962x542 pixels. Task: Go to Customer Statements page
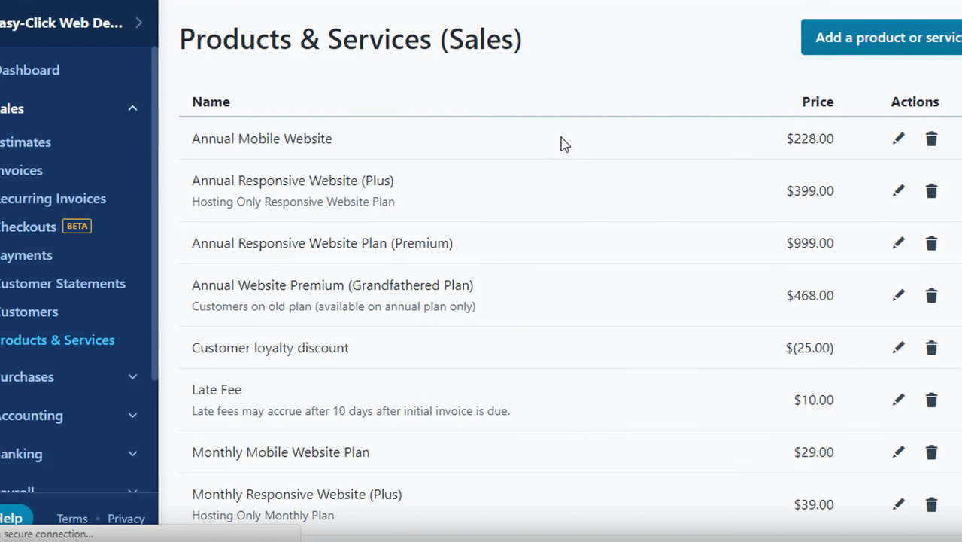[62, 284]
